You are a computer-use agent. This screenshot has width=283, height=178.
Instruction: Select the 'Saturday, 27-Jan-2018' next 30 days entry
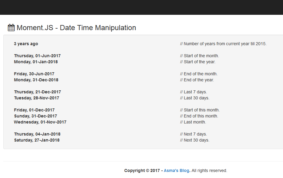[x=37, y=140]
